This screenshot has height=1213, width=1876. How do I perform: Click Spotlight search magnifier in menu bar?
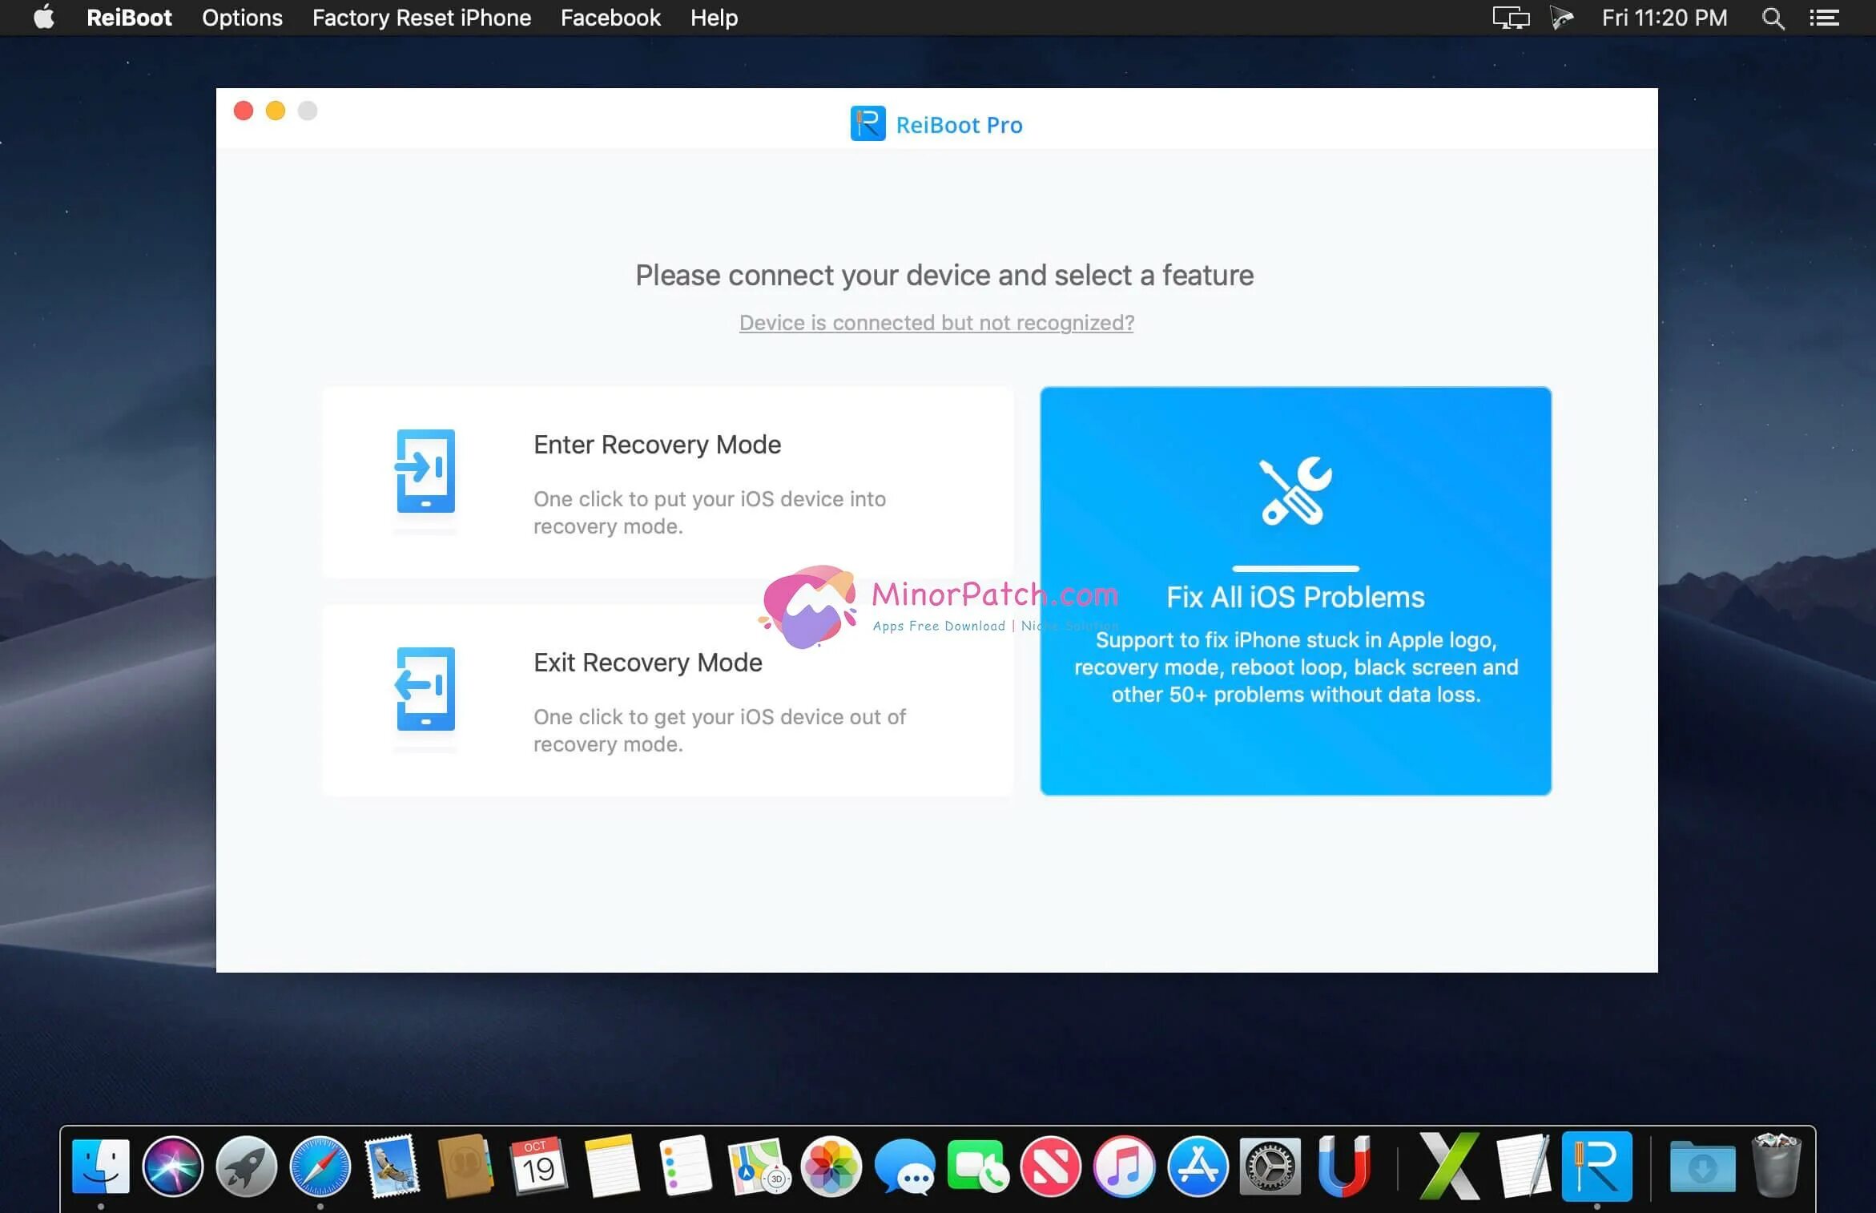(x=1773, y=18)
